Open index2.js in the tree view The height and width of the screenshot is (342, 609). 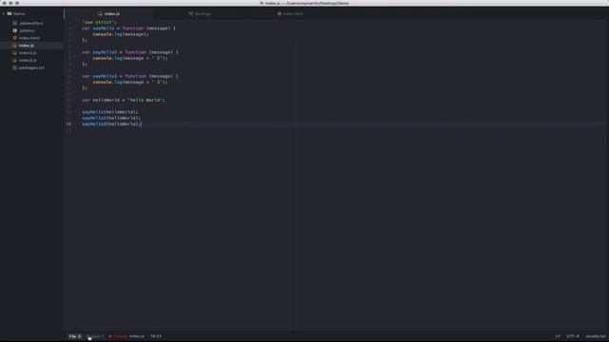click(28, 53)
